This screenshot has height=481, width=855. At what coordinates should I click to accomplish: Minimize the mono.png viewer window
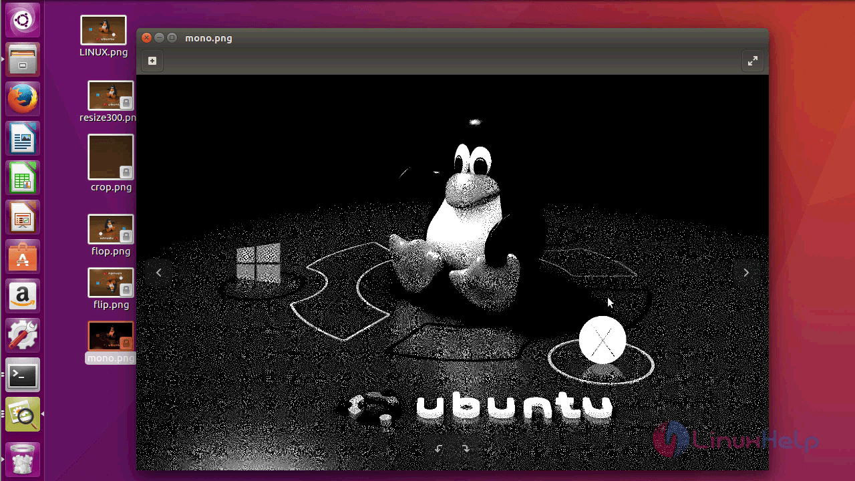click(x=160, y=38)
